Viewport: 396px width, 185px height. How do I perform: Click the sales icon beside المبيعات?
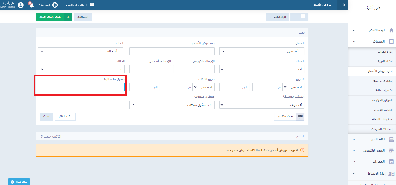391,42
